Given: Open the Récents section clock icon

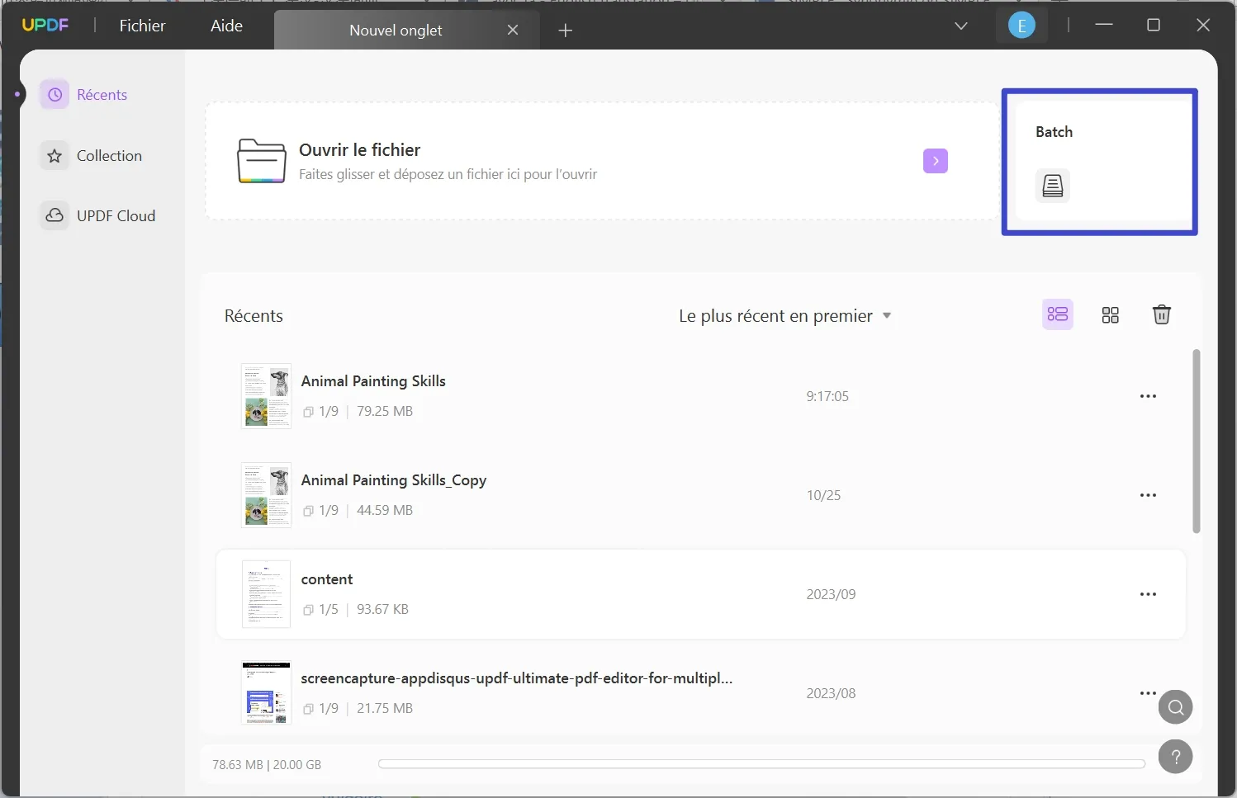Looking at the screenshot, I should pyautogui.click(x=55, y=95).
